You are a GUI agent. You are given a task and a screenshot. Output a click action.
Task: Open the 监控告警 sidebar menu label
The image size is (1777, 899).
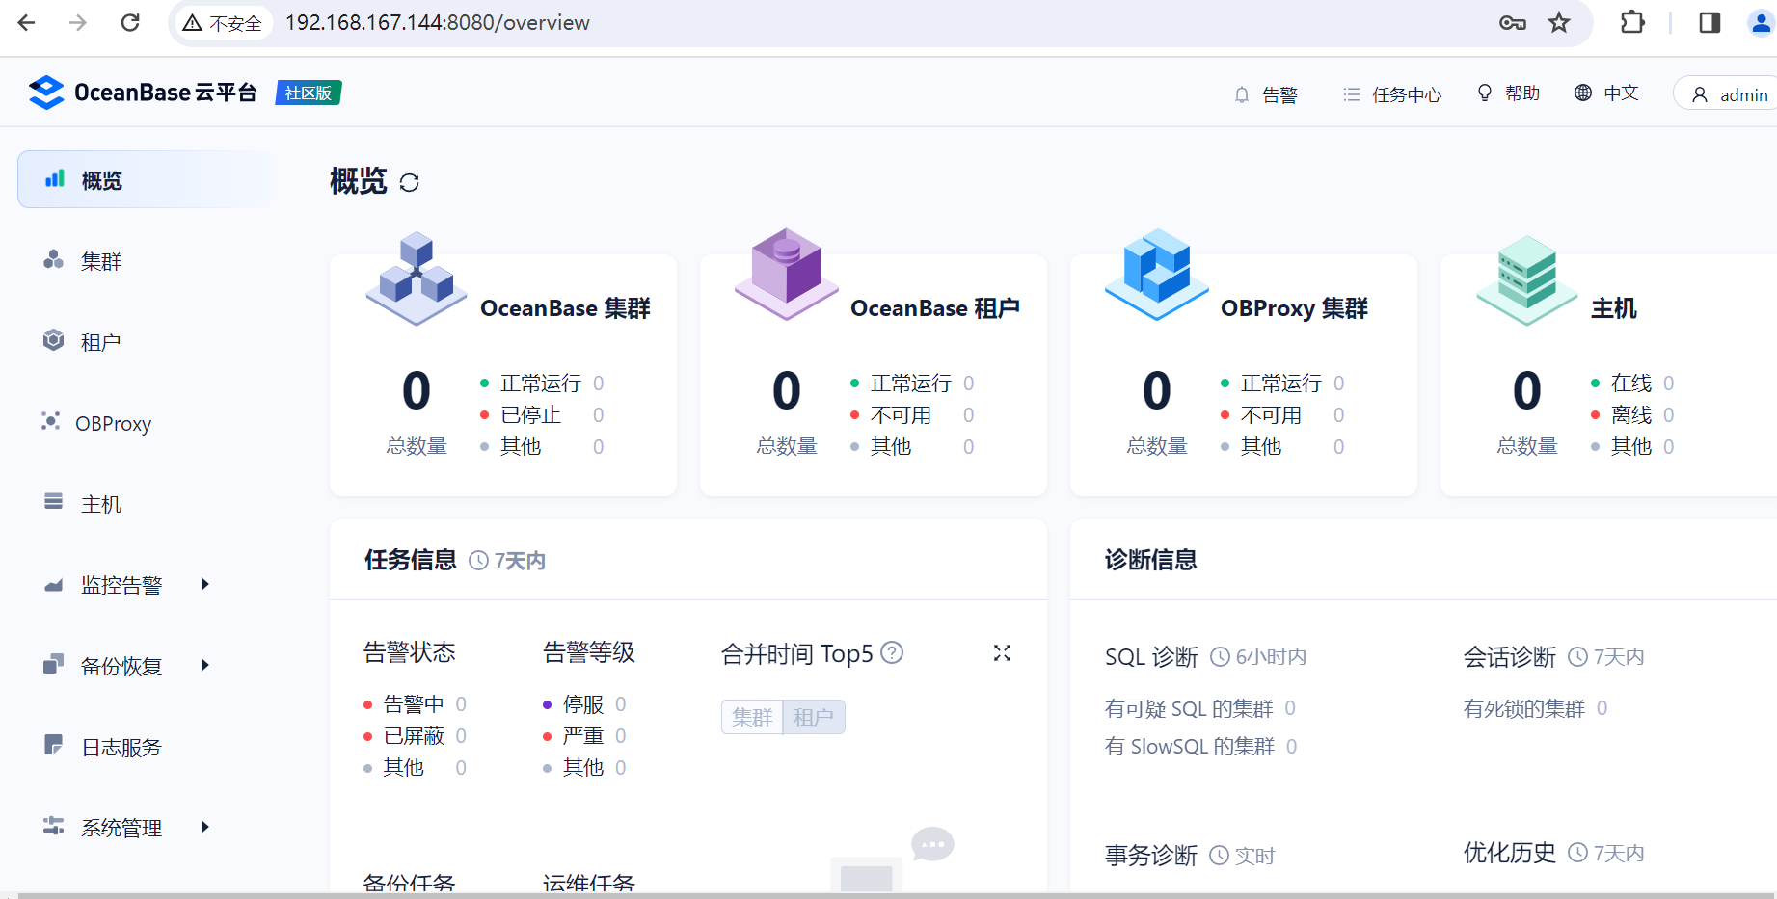[x=121, y=585]
